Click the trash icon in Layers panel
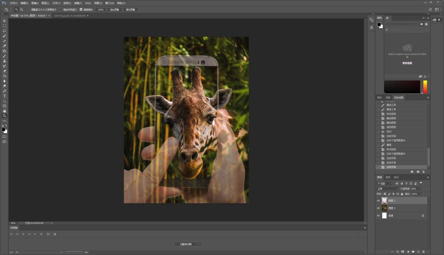 click(423, 251)
